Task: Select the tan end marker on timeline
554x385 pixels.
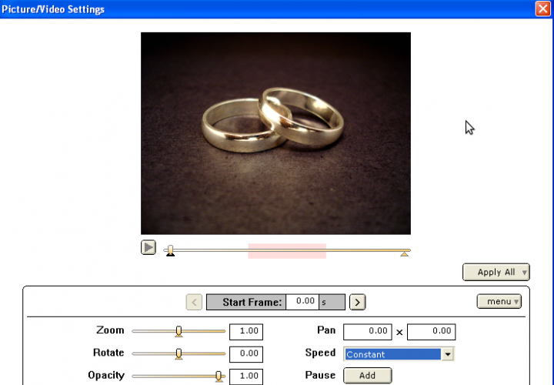Action: point(404,252)
